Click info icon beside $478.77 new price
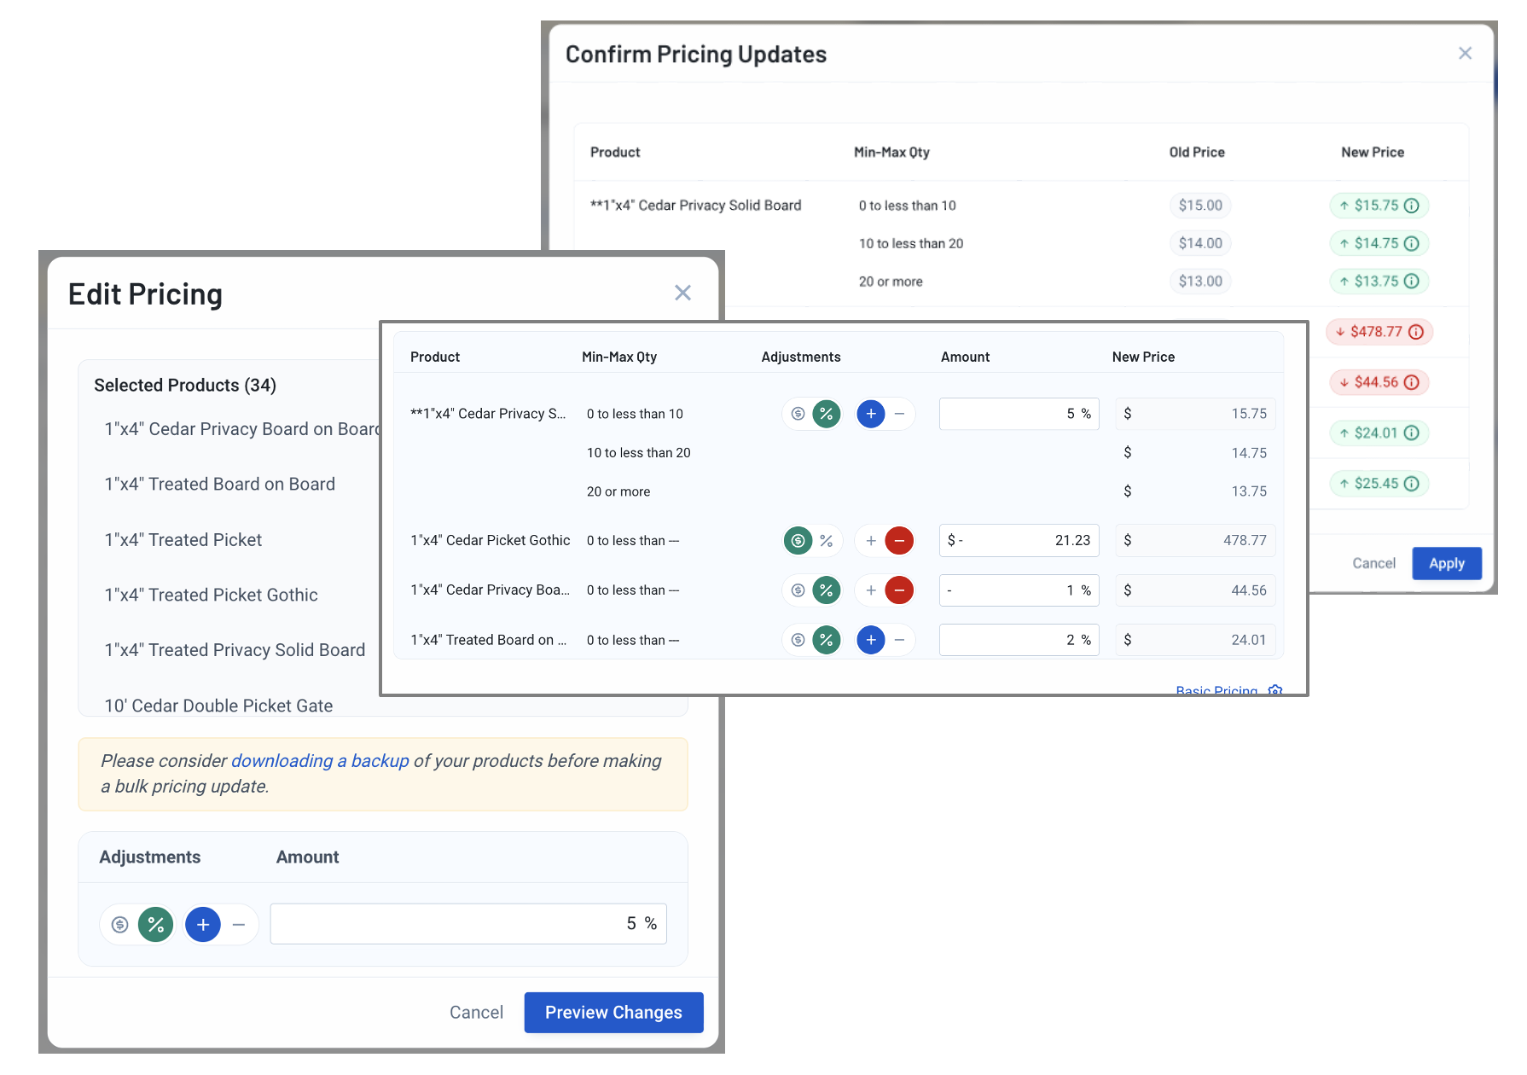1527x1075 pixels. tap(1416, 332)
